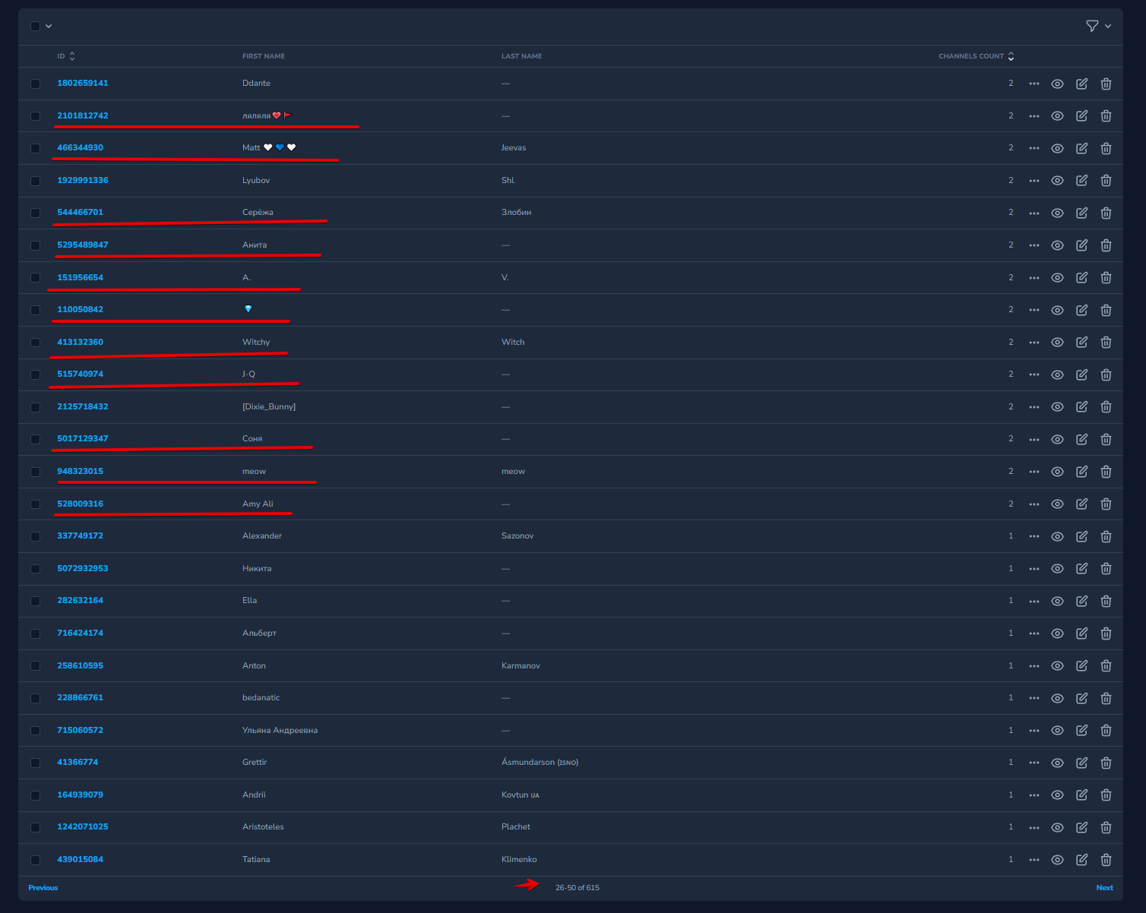Open the filter icon at top right
1146x913 pixels.
pos(1093,25)
